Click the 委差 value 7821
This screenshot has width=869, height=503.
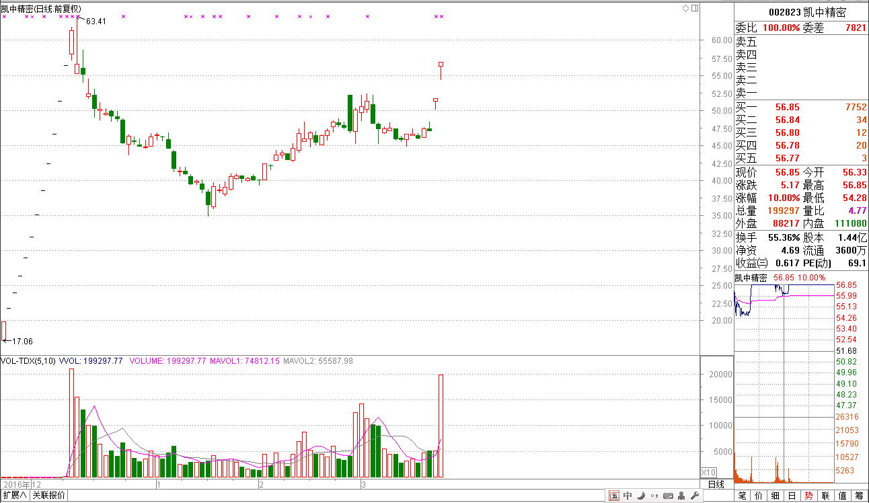pos(856,28)
